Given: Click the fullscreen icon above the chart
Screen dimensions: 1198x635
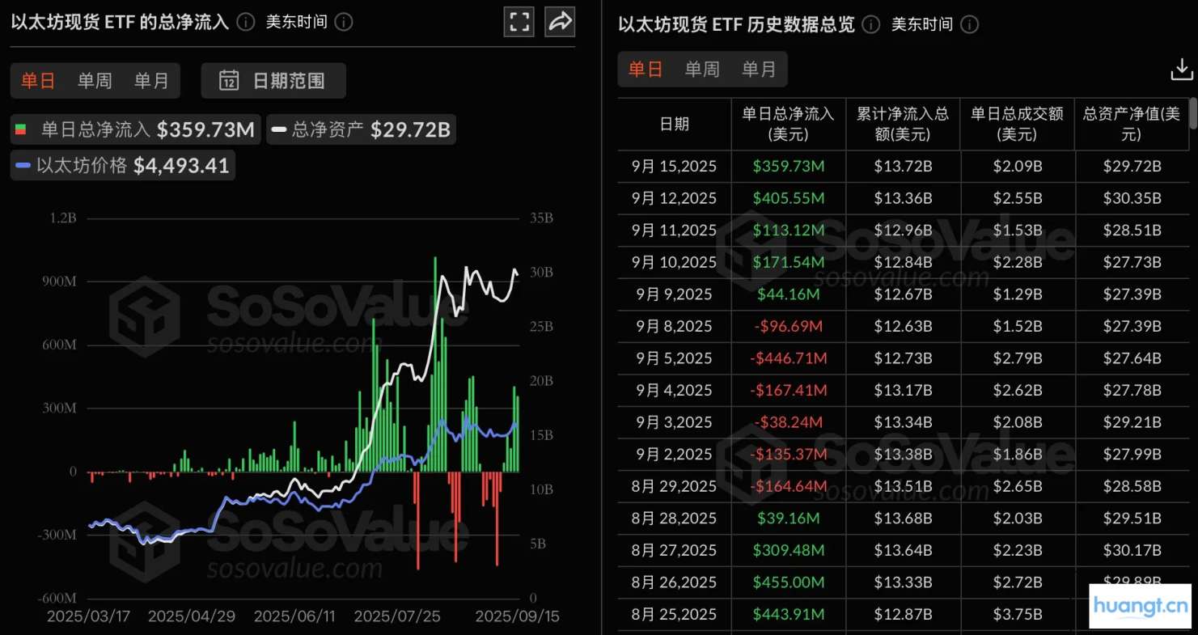Looking at the screenshot, I should click(x=519, y=22).
